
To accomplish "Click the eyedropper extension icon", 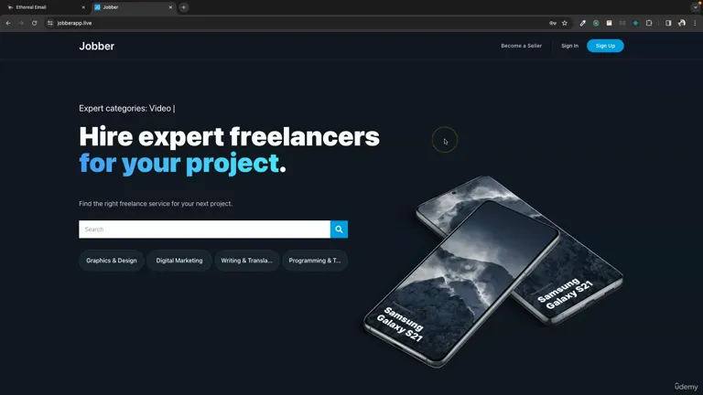I will point(582,23).
